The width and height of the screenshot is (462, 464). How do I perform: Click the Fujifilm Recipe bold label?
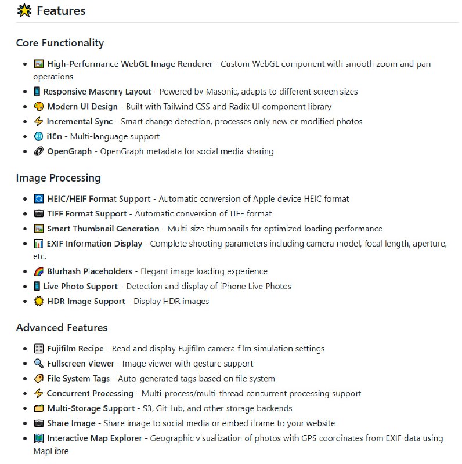[x=75, y=349]
